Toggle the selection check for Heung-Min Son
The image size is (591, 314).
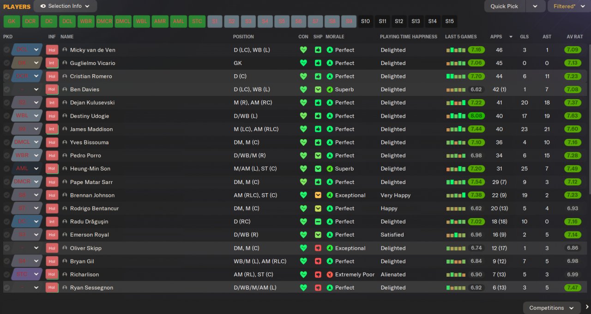pyautogui.click(x=6, y=169)
